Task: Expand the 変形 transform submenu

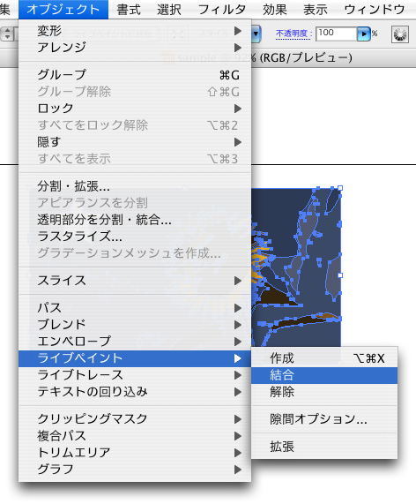Action: tap(135, 31)
